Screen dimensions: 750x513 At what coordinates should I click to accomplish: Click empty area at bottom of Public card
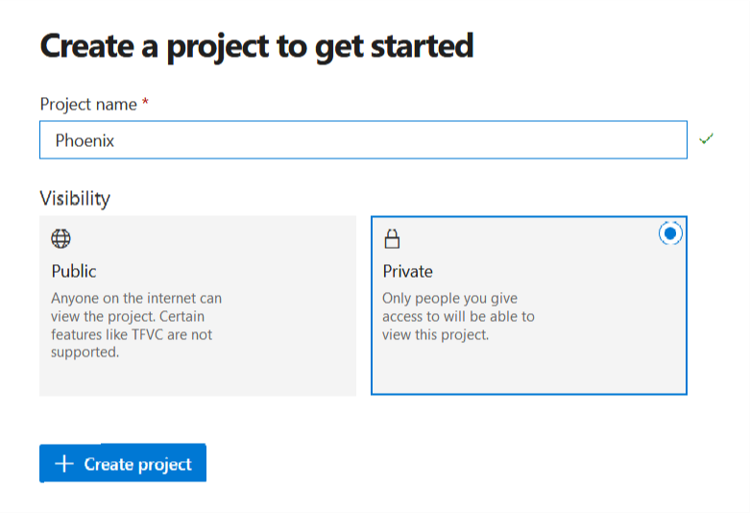197,379
